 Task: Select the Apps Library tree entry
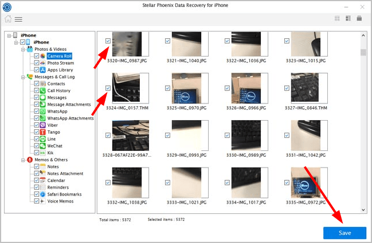tap(60, 70)
